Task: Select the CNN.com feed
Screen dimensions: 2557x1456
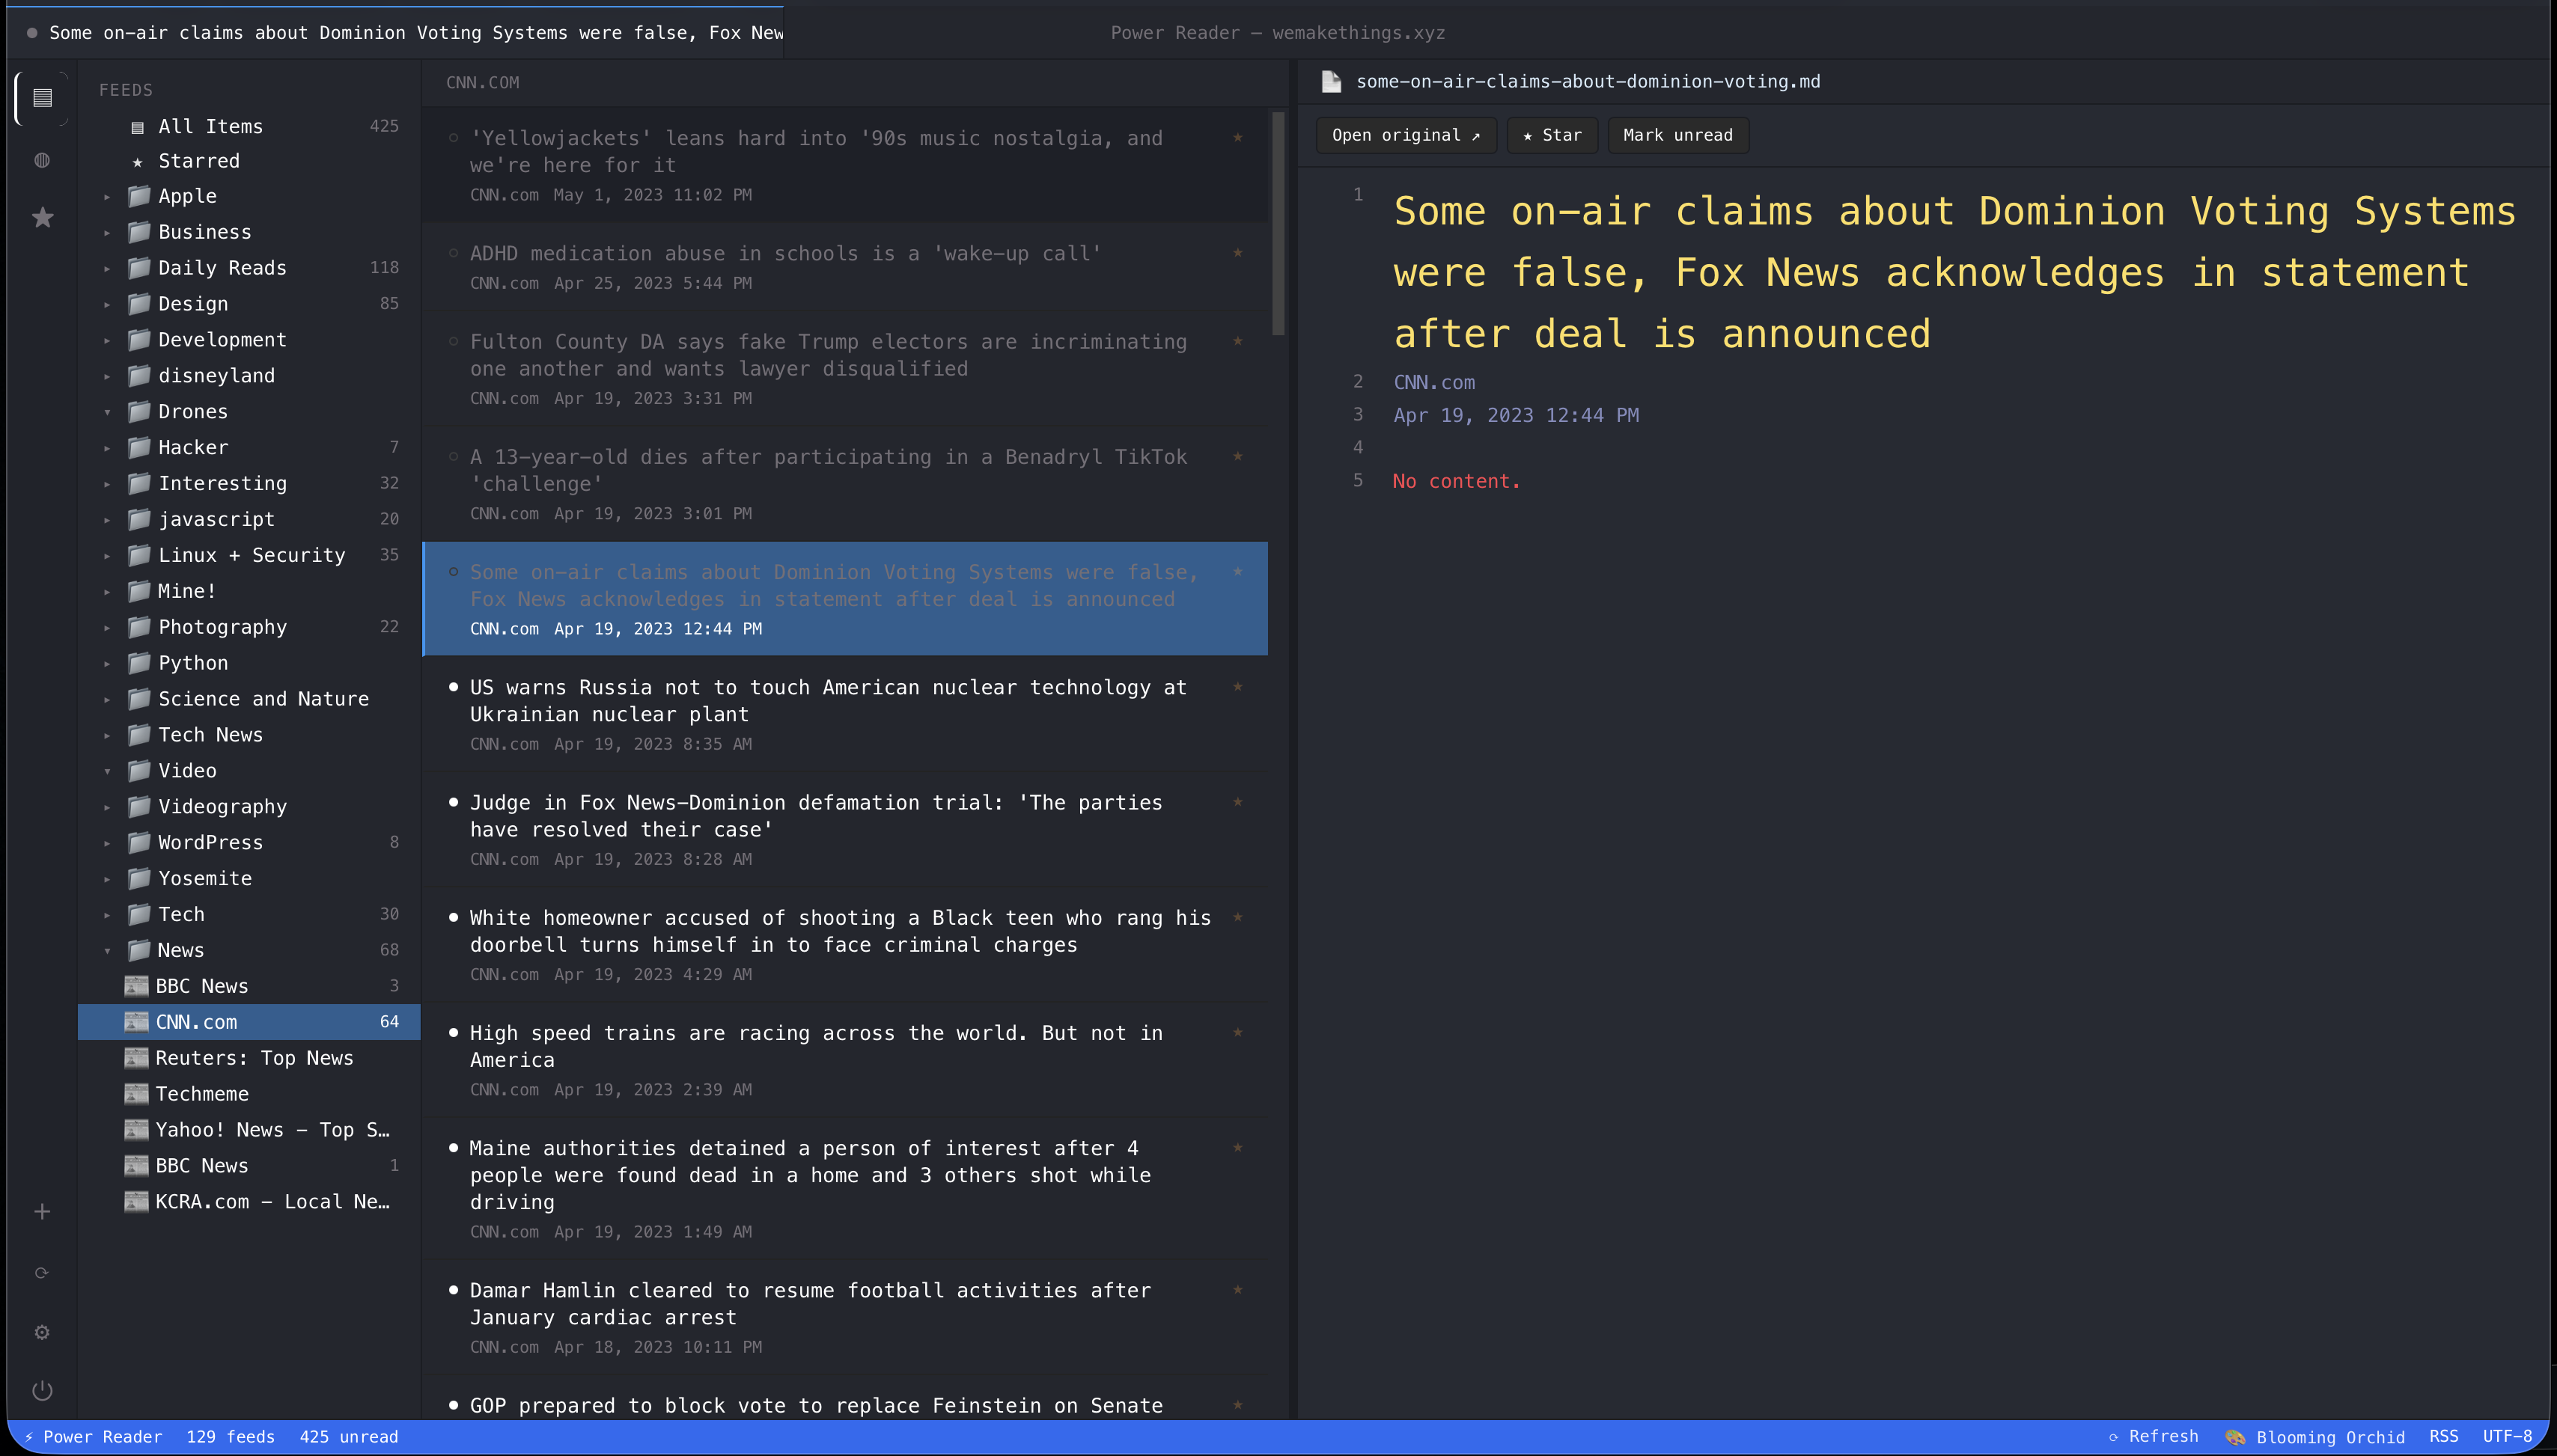Action: (249, 1022)
